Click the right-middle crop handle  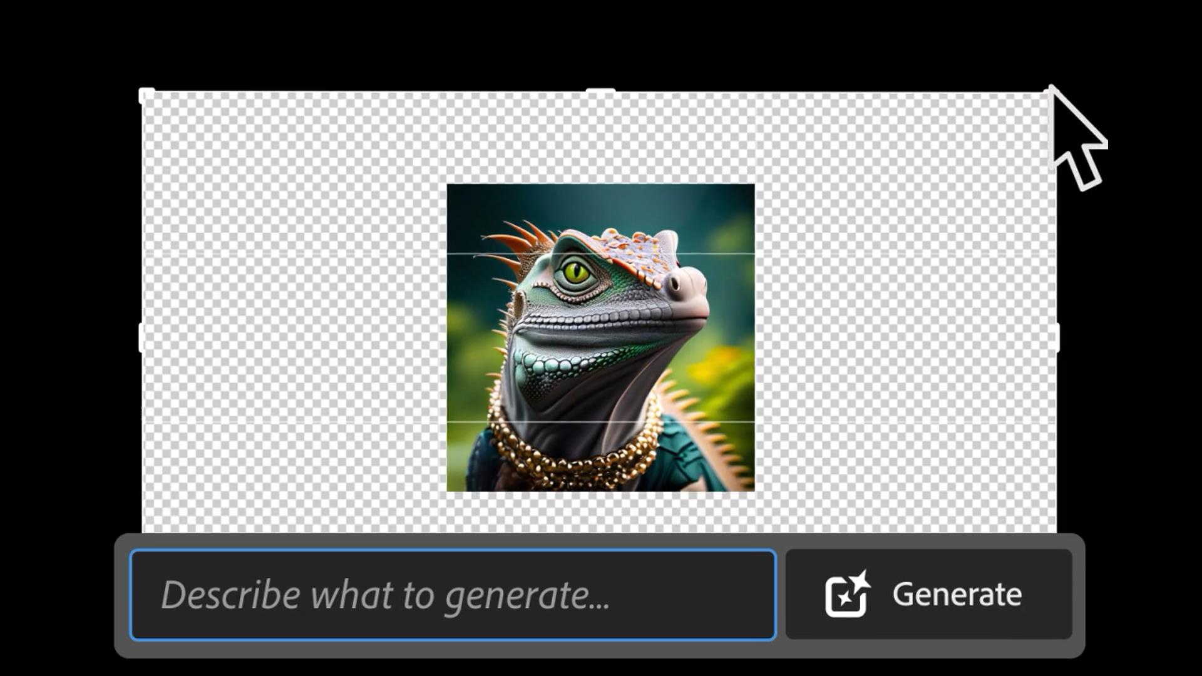point(1057,337)
